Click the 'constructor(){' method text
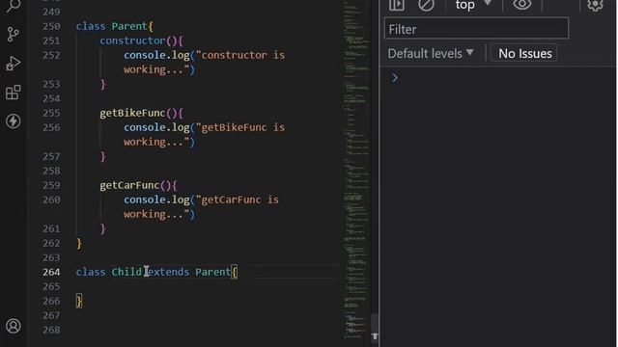This screenshot has width=618, height=347. point(141,40)
